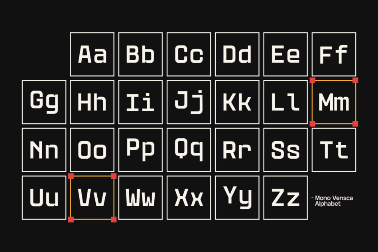Click the Aa letter tile

coord(92,54)
